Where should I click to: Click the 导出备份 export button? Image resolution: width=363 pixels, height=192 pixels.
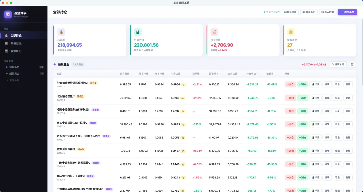click(x=309, y=12)
